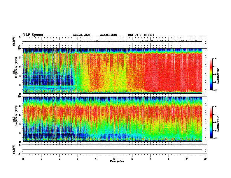
Task: Click the ch.1 colorbar log(PSD) label
Action: tap(218, 76)
